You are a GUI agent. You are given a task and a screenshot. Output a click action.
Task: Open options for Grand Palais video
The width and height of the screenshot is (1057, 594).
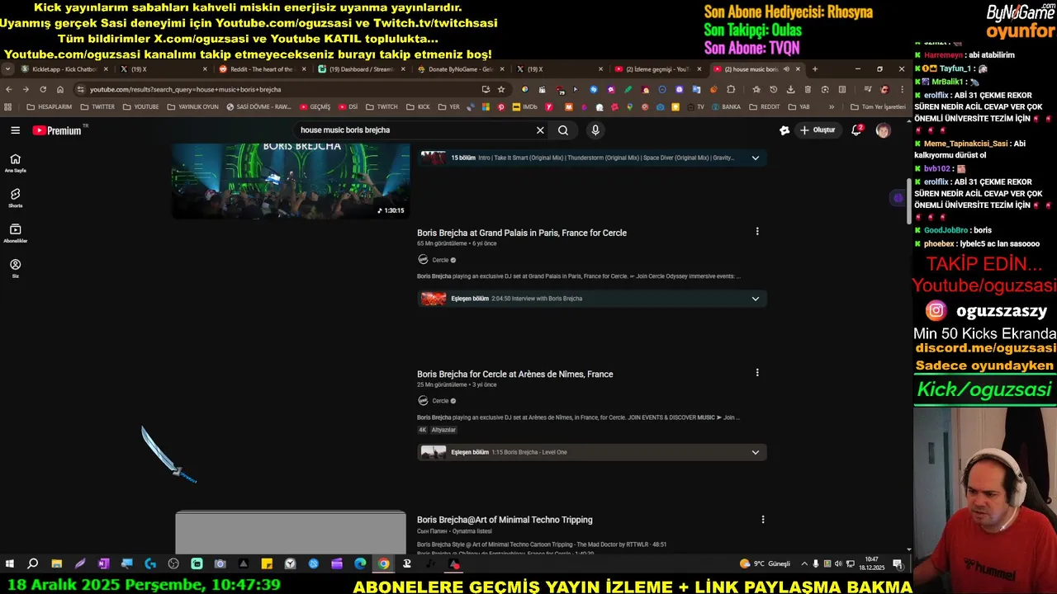coord(757,232)
